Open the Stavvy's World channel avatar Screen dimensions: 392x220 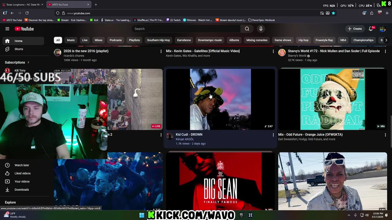282,53
